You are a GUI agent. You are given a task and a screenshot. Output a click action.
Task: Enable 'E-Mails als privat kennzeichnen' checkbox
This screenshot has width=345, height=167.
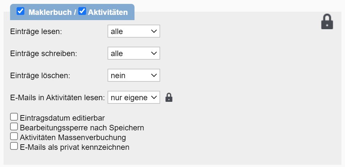pyautogui.click(x=14, y=146)
